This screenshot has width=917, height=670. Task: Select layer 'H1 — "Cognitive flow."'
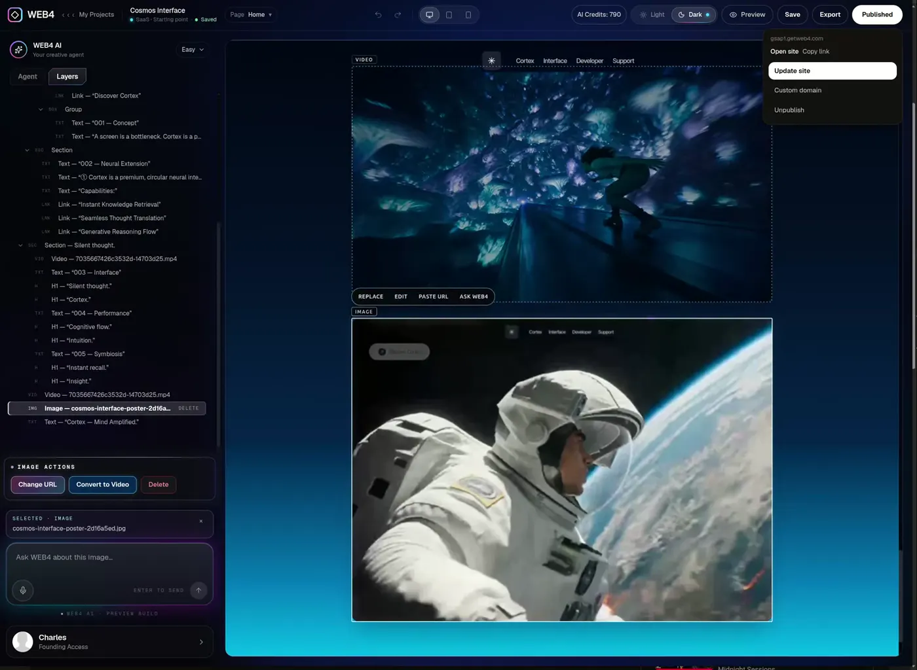tap(81, 327)
